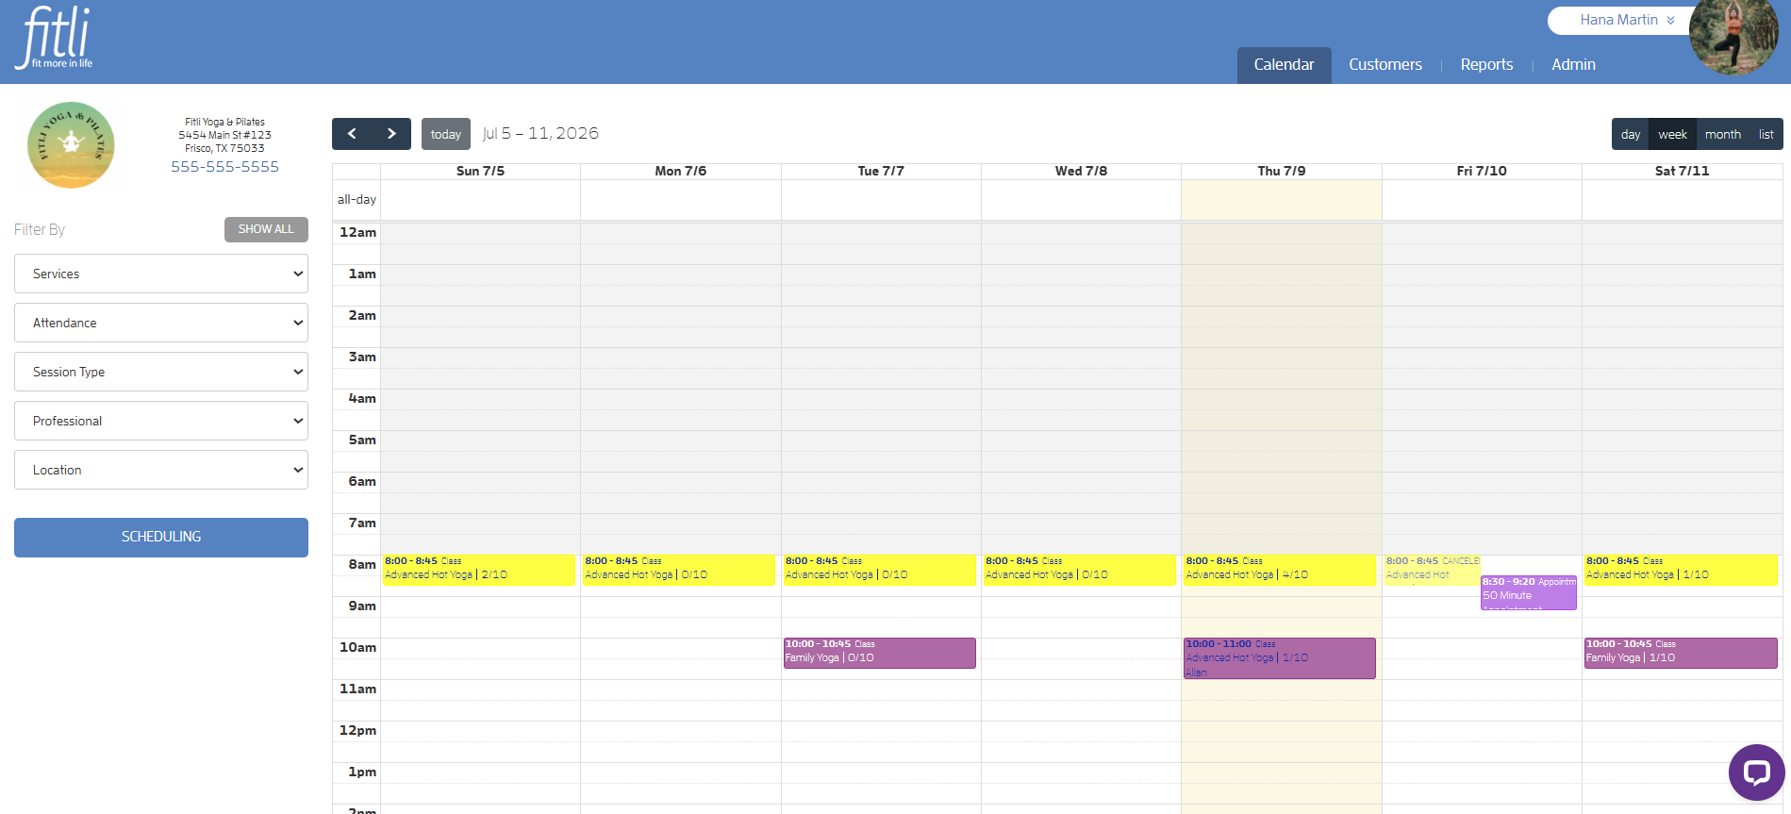
Task: Open the Professional filter dropdown
Action: [161, 421]
